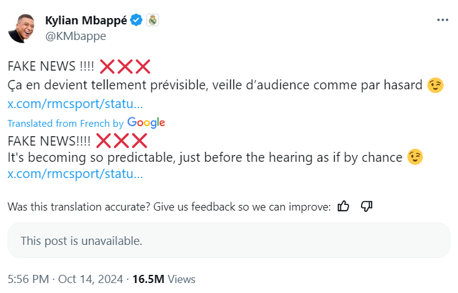Viewport: 458px width, 293px height.
Task: Click the Real Madrid affiliation badge
Action: (153, 20)
